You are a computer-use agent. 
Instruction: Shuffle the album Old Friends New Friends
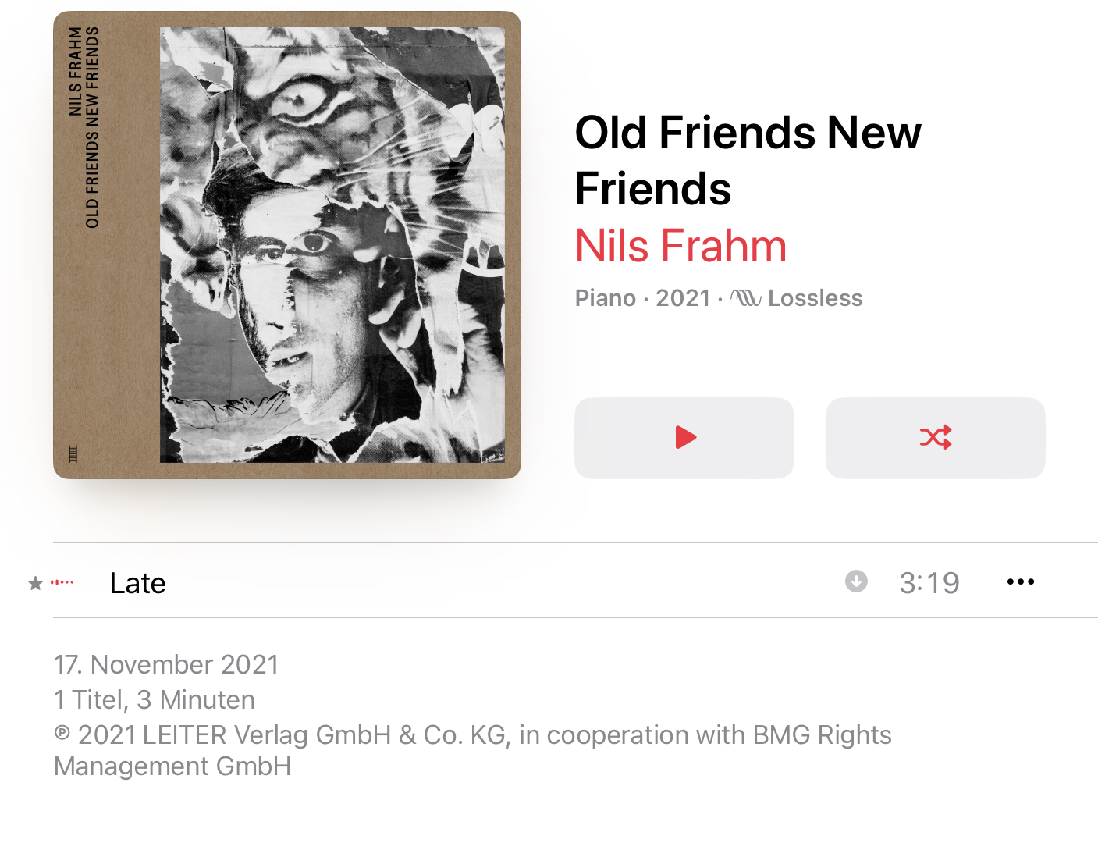(x=936, y=438)
